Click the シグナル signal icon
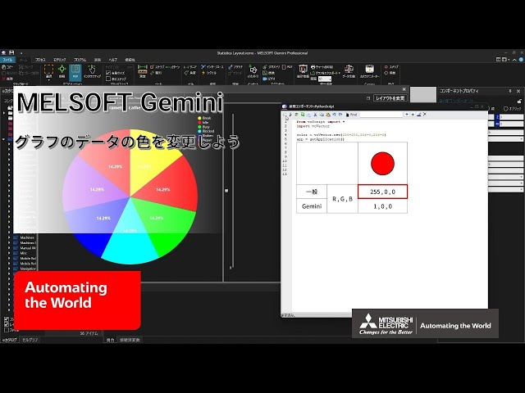 (203, 73)
